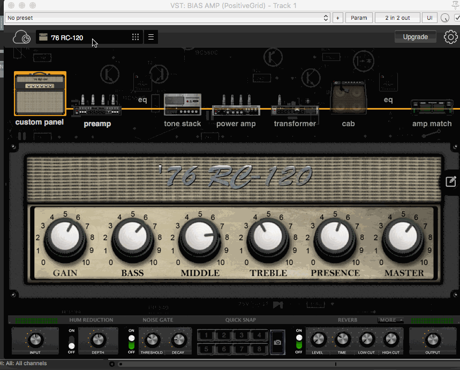Select the custom panel amp thumbnail

pyautogui.click(x=40, y=94)
